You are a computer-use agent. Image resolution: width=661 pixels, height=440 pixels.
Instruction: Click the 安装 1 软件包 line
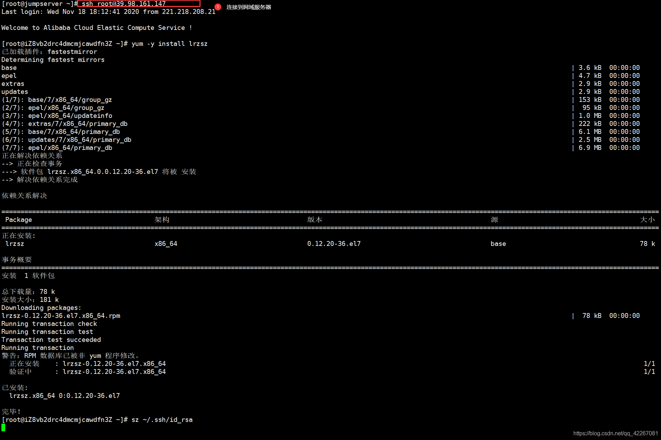pyautogui.click(x=28, y=275)
